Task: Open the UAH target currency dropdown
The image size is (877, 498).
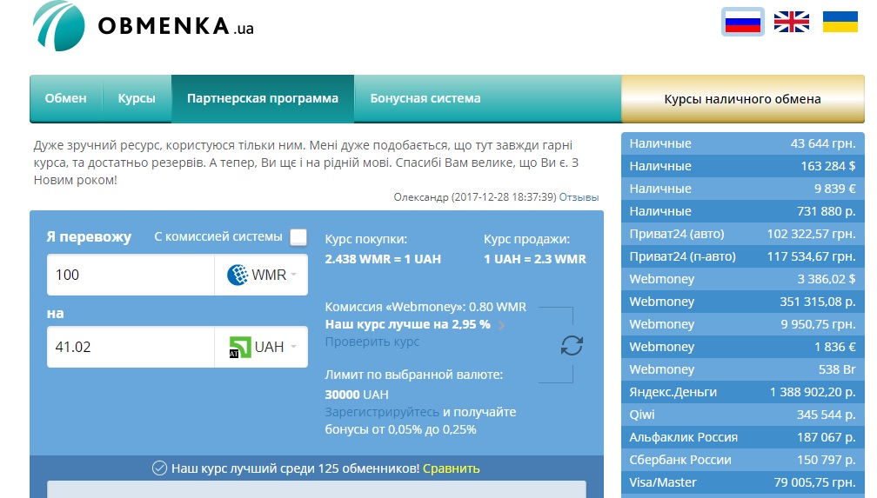Action: [261, 347]
